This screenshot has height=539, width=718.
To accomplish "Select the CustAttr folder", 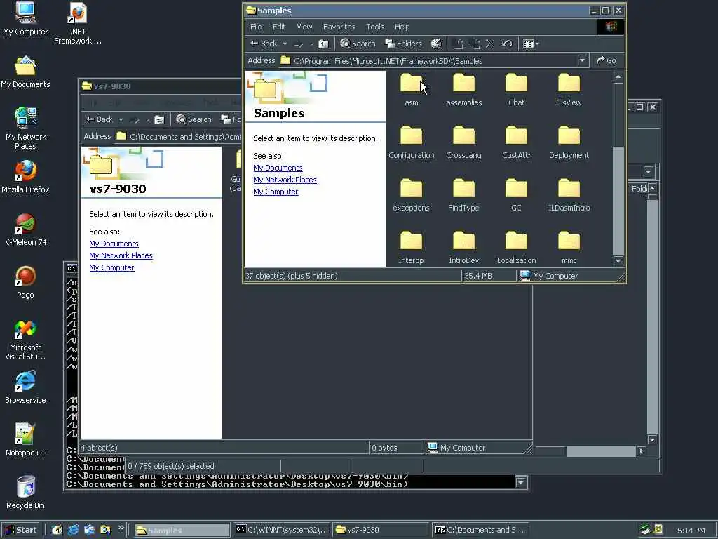I will [516, 142].
